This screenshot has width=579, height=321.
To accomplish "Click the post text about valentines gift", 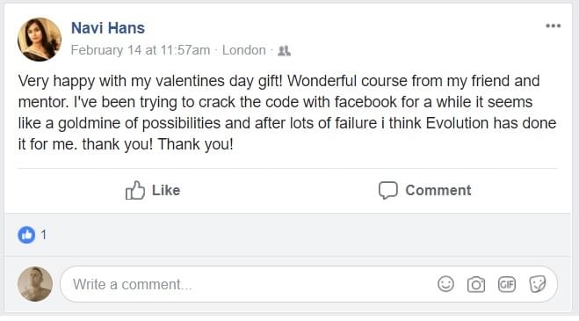I will [287, 113].
